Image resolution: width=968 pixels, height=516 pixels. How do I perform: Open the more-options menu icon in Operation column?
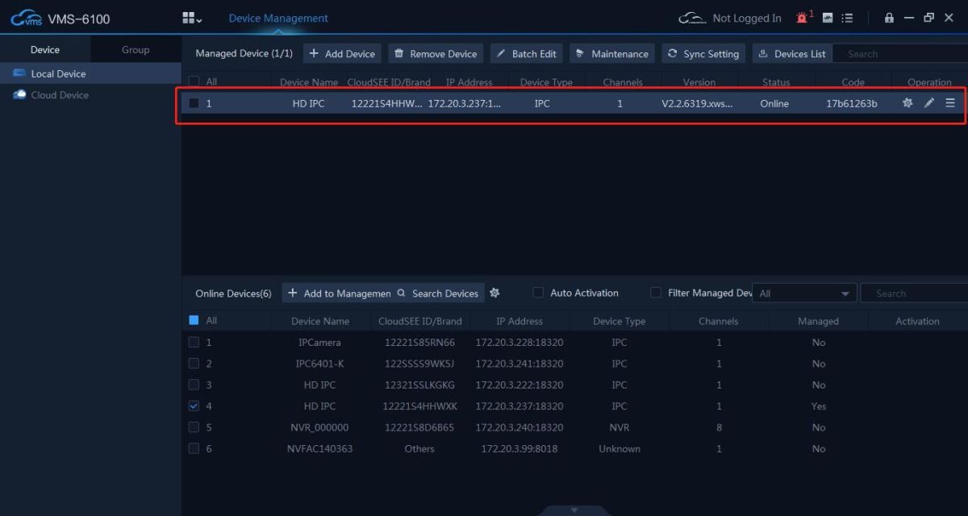pos(950,103)
